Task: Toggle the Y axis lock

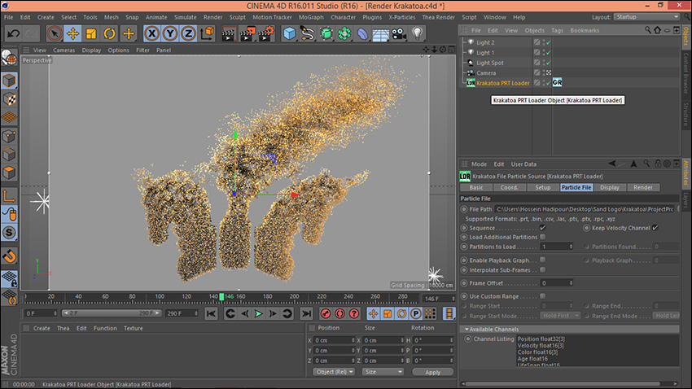Action: (x=170, y=33)
